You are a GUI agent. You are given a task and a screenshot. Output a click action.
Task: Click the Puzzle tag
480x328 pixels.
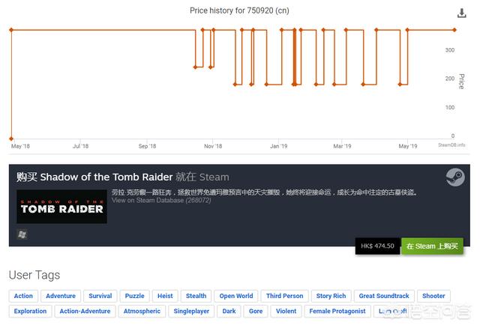point(135,296)
